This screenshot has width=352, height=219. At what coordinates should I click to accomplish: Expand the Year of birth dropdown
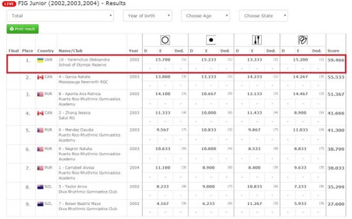[x=147, y=16]
